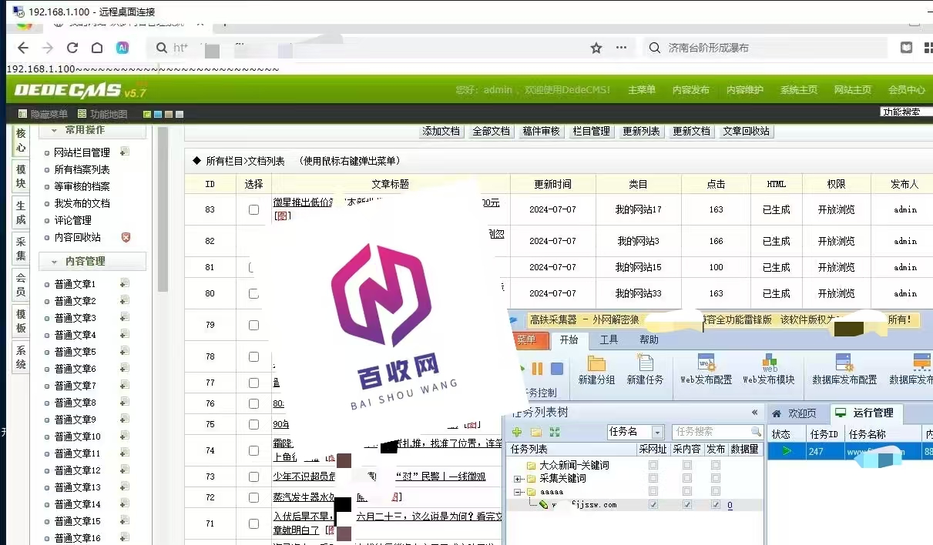The image size is (933, 545).
Task: Toggle 采网址 checkbox for fjjssw.com task
Action: pyautogui.click(x=653, y=505)
